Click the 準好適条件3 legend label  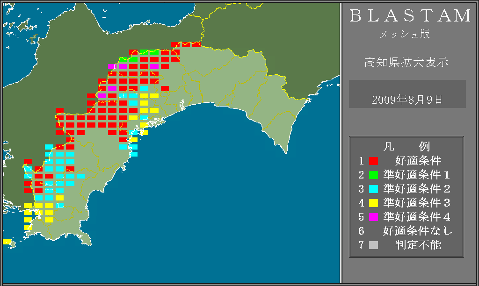417,203
